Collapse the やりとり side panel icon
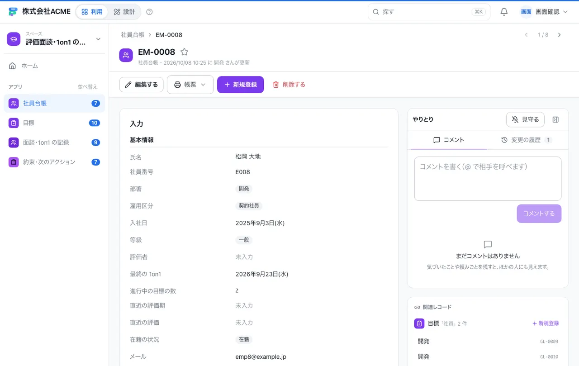The image size is (579, 366). point(556,119)
